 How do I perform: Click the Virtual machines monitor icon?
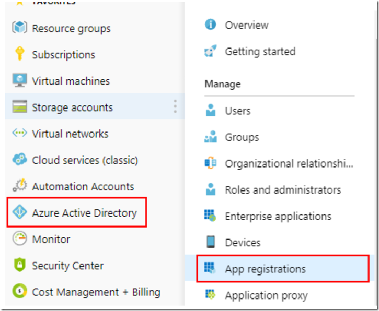pos(19,80)
